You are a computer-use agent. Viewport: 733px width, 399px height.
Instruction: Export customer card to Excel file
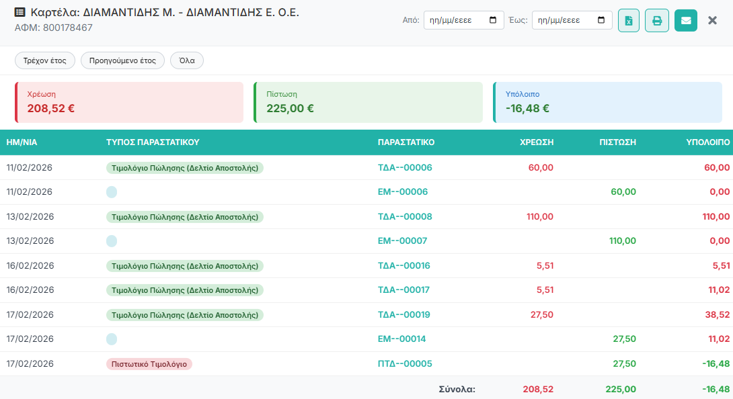coord(629,20)
